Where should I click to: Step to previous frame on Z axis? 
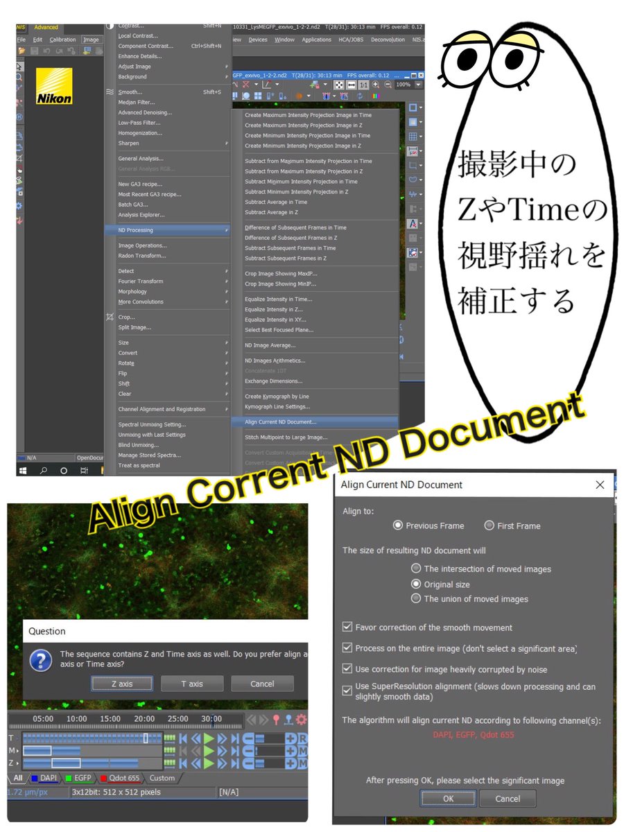(196, 763)
